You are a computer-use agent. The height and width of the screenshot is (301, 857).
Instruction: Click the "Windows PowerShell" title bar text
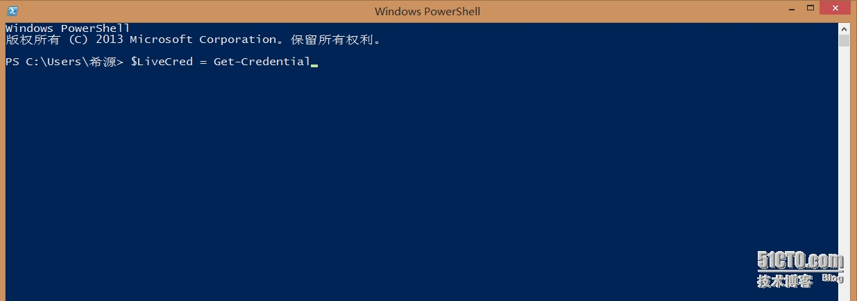click(427, 11)
